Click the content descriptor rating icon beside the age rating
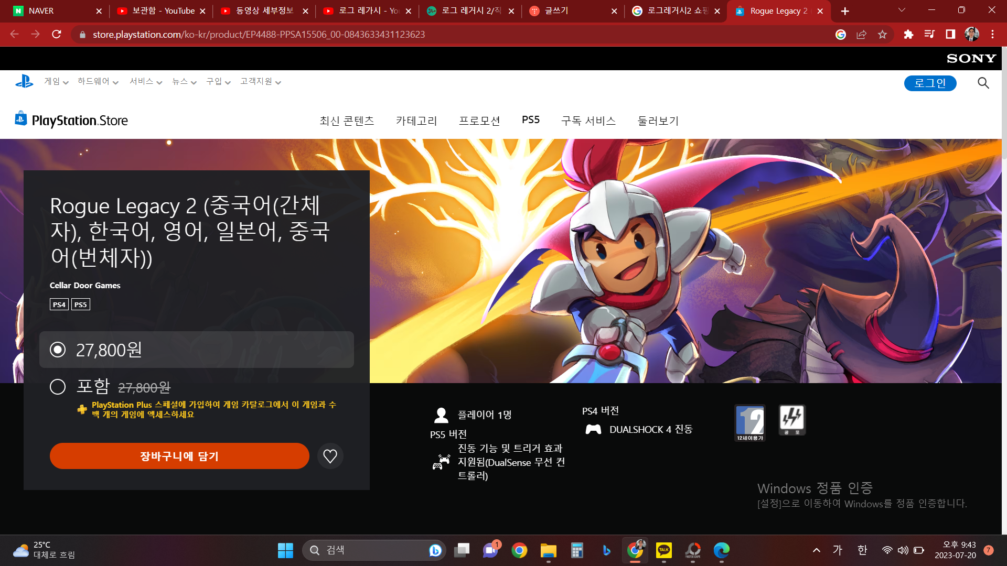Screen dimensions: 1007x566 tap(792, 420)
